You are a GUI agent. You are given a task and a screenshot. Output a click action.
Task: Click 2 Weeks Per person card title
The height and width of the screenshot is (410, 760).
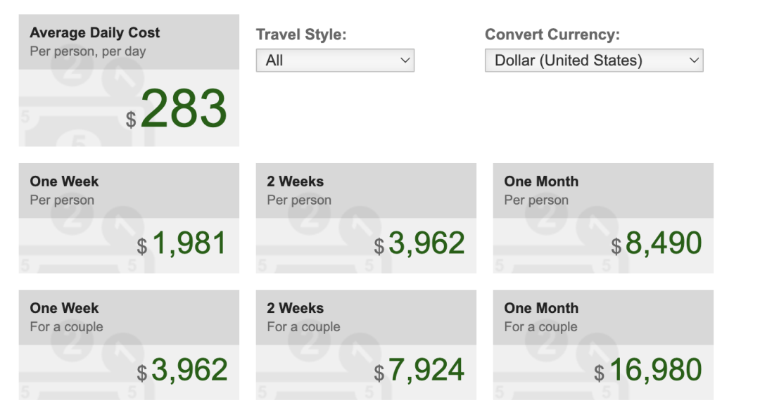point(295,181)
